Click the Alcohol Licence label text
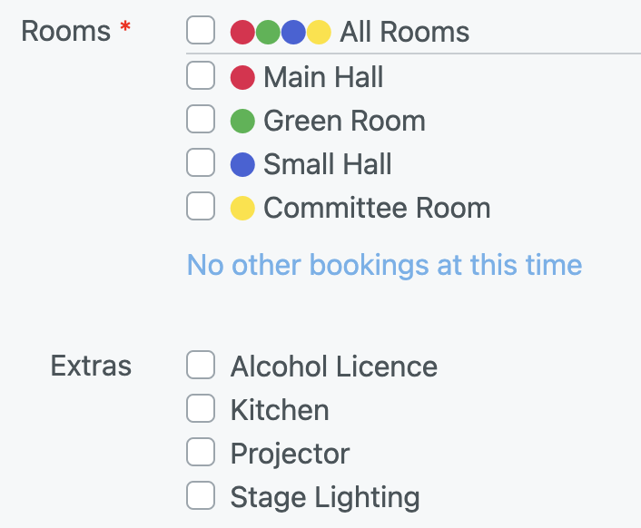 [333, 367]
